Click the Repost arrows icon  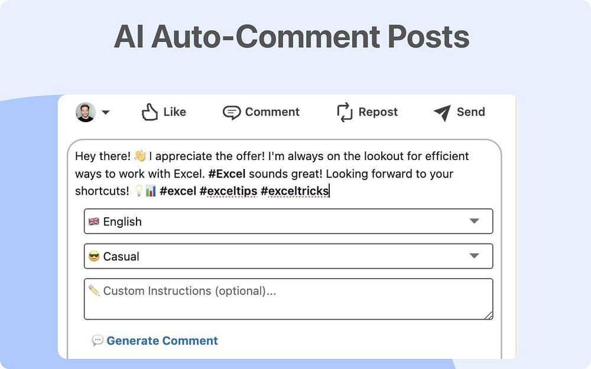coord(345,112)
